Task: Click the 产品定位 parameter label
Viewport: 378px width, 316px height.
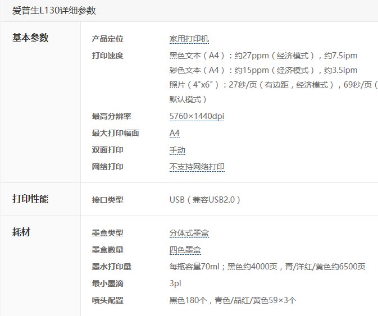Action: [107, 39]
